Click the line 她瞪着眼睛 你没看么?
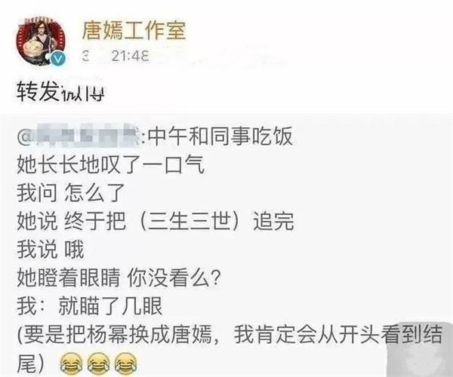Screen dimensions: 453x377 pyautogui.click(x=119, y=277)
